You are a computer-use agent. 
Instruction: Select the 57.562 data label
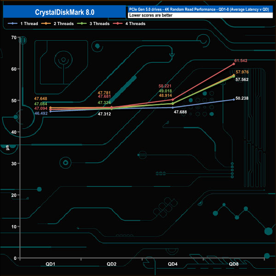coord(242,79)
